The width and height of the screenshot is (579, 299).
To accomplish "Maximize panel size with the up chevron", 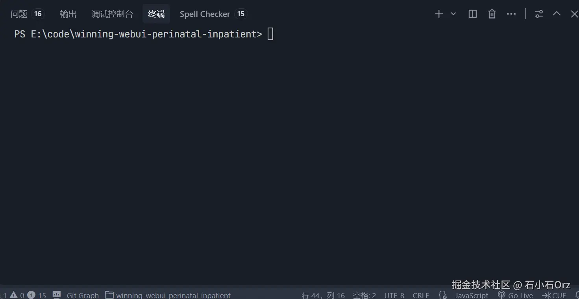I will coord(557,14).
